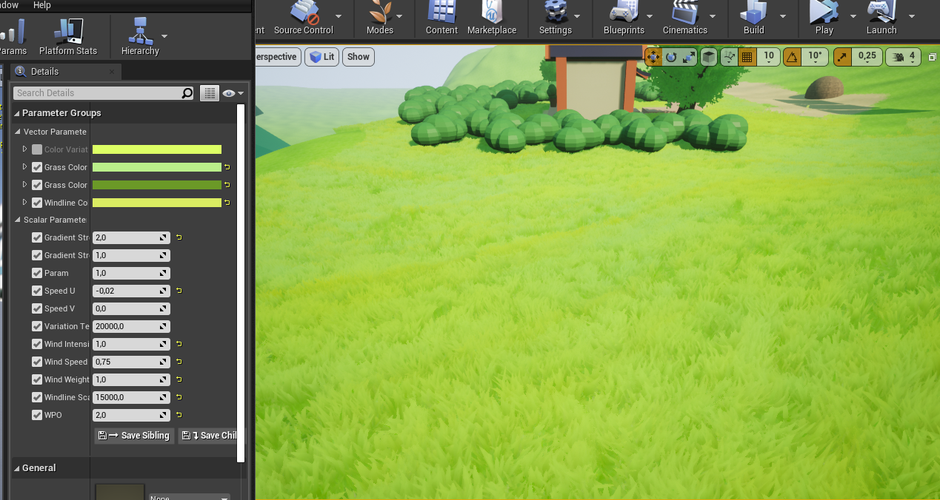Screen dimensions: 940x500
Task: Select the rotate gizmo mode in viewport
Action: 671,56
